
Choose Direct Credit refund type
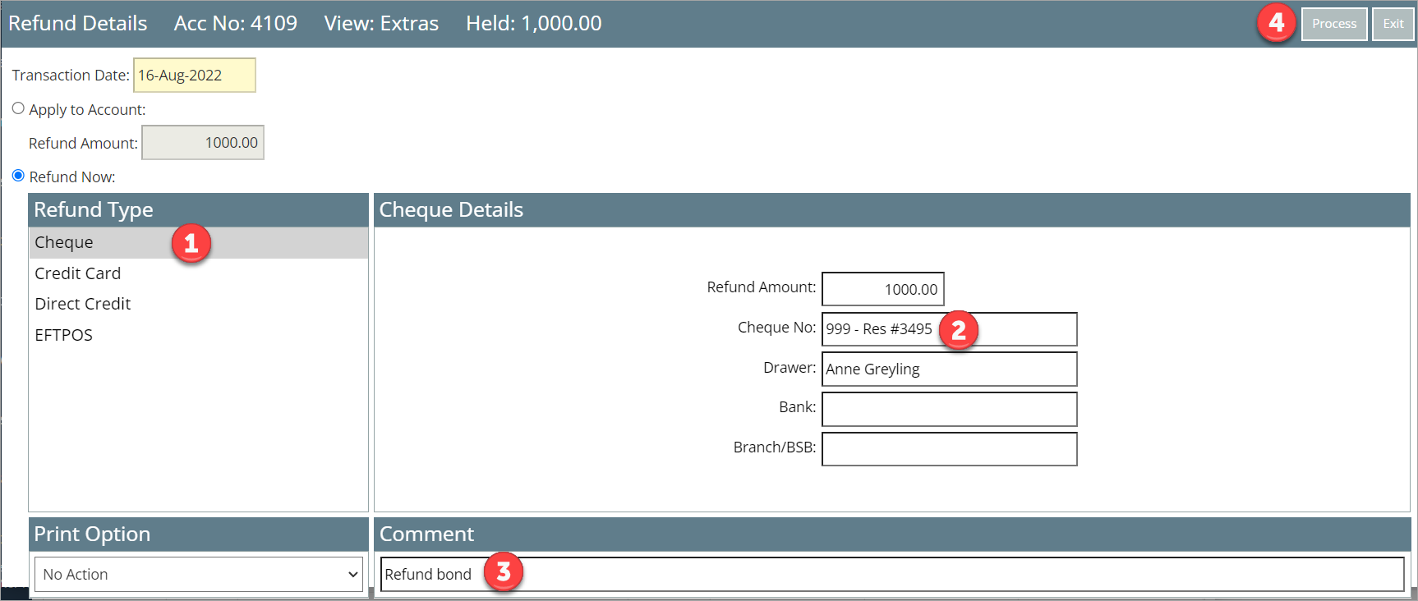tap(82, 304)
